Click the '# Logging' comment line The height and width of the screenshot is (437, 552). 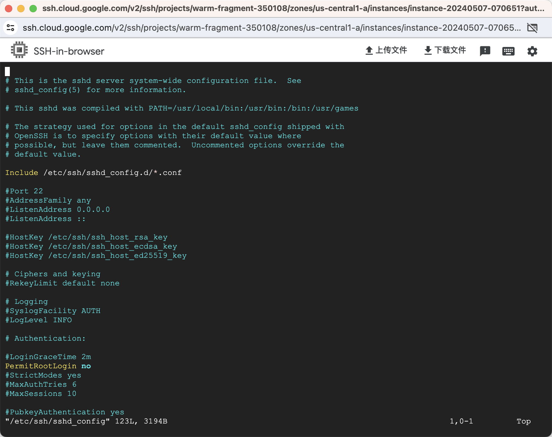pos(27,302)
